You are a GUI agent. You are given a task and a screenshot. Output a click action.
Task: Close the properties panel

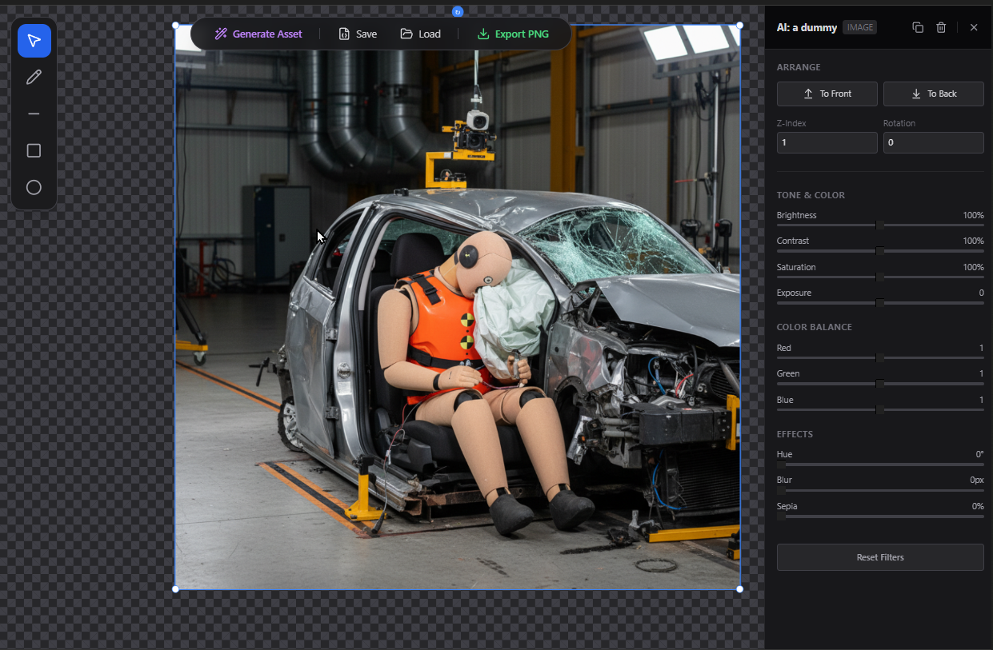click(974, 27)
